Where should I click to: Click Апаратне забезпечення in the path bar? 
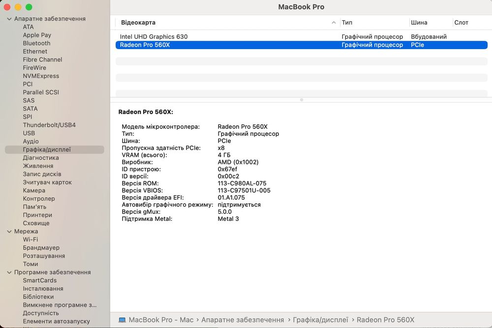[x=243, y=320]
